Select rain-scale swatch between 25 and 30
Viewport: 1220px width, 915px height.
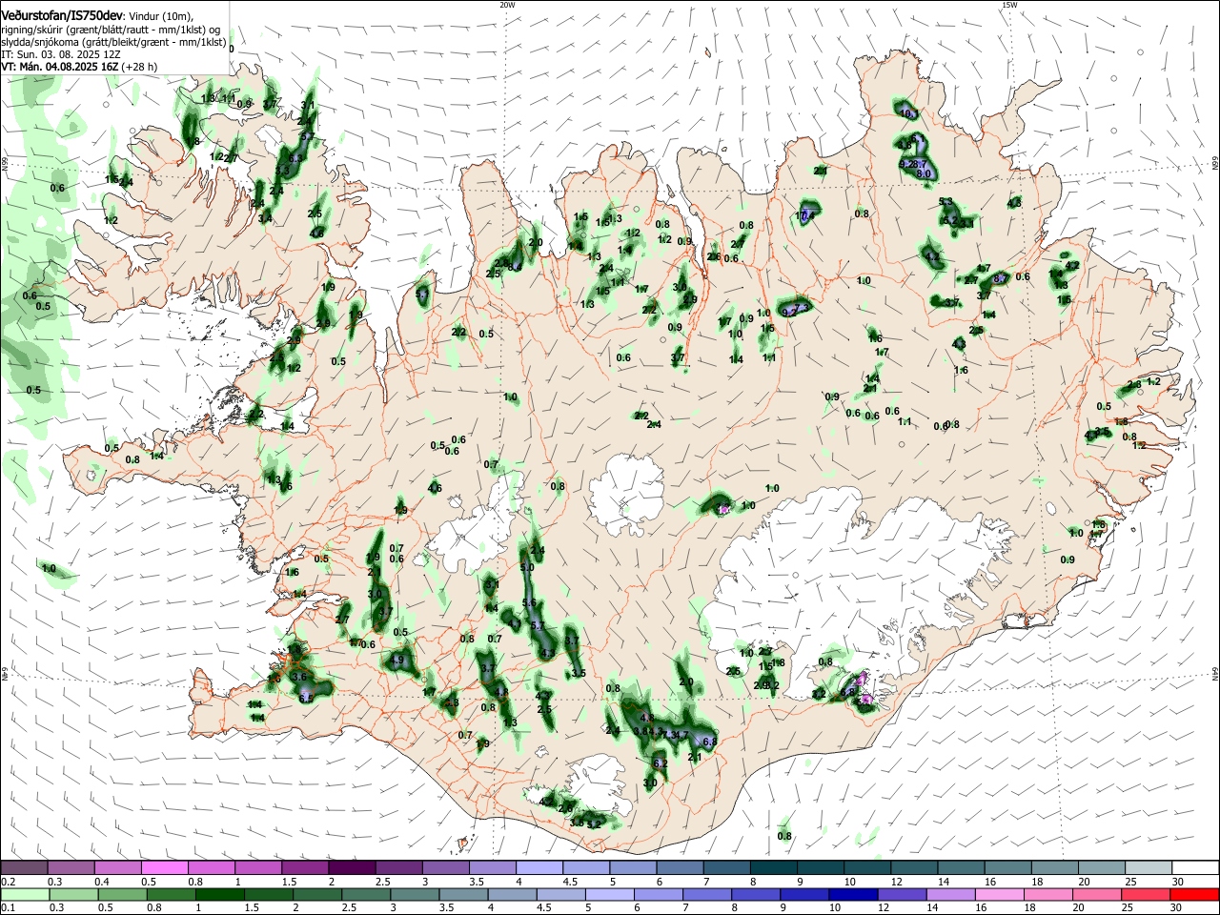pos(1147,894)
